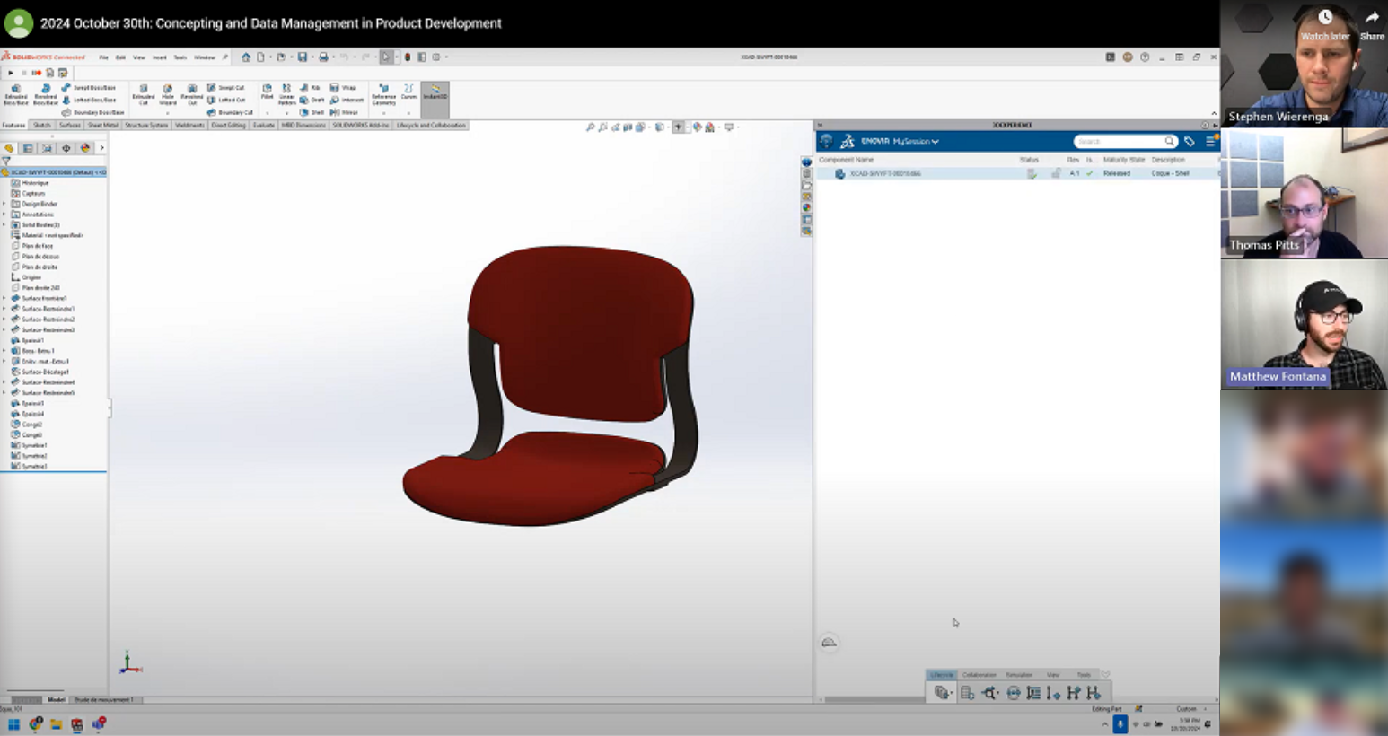This screenshot has width=1388, height=736.
Task: Expand the Design Binder tree node
Action: click(x=4, y=204)
